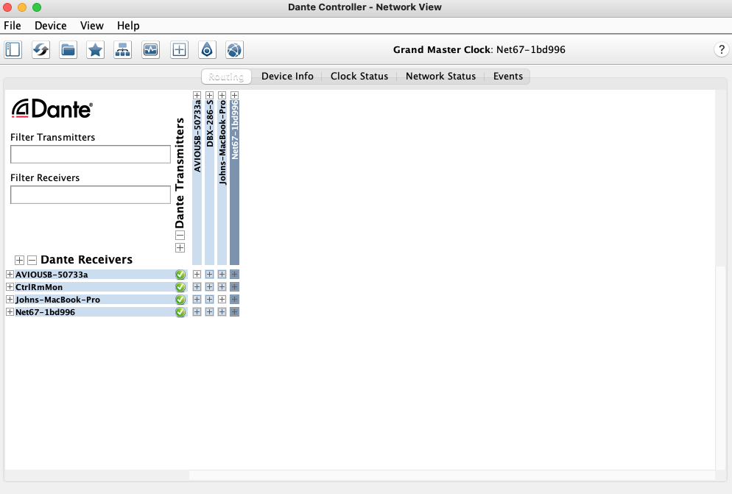Open the Device menu
Image resolution: width=732 pixels, height=494 pixels.
tap(50, 26)
